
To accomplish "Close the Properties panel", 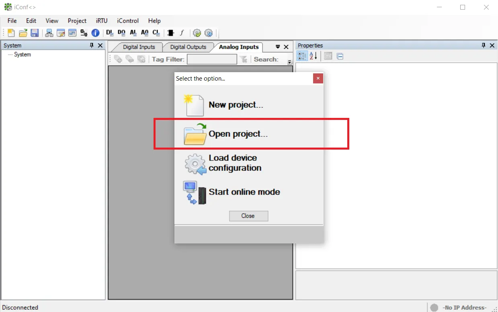I will coord(492,45).
